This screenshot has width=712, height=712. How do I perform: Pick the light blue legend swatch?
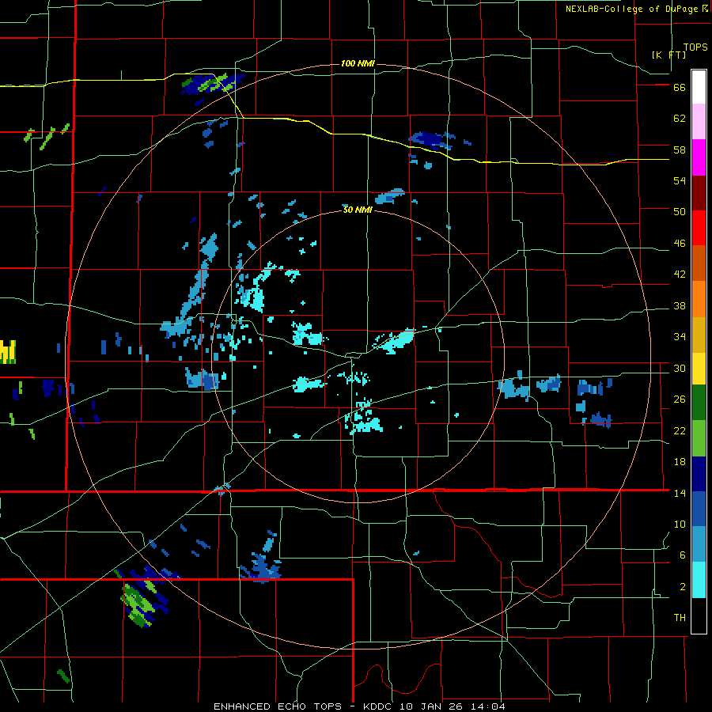tap(699, 544)
